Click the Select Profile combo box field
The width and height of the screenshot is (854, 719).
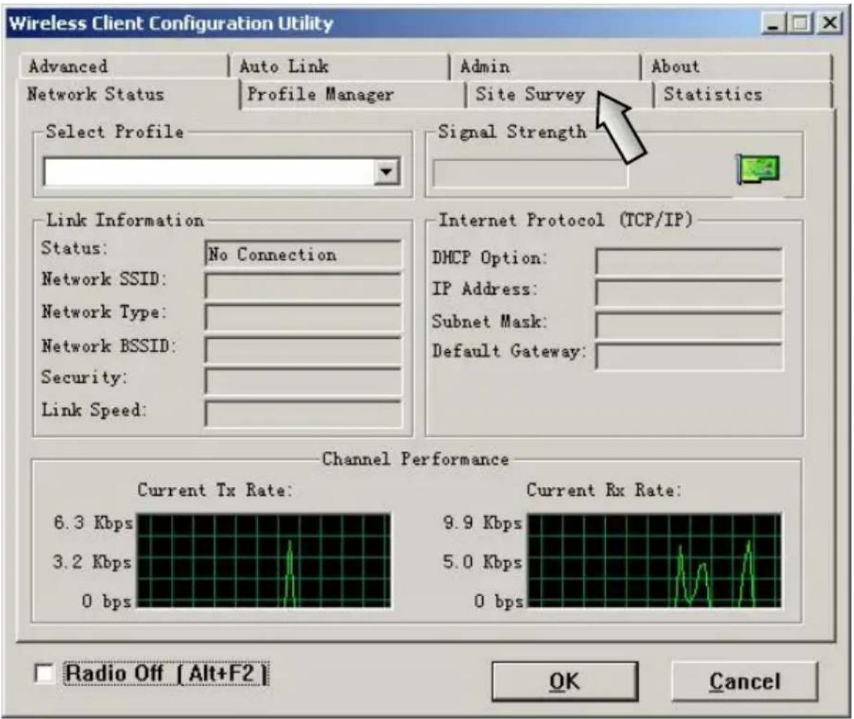(221, 172)
